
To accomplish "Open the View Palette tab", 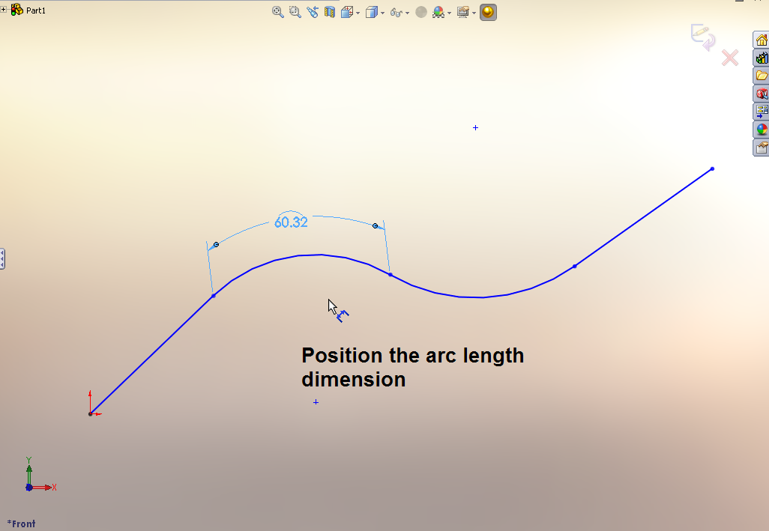I will click(x=762, y=112).
